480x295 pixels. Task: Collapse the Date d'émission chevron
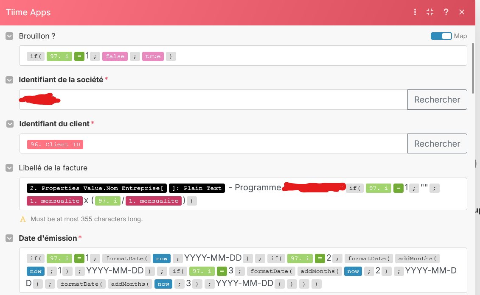9,238
